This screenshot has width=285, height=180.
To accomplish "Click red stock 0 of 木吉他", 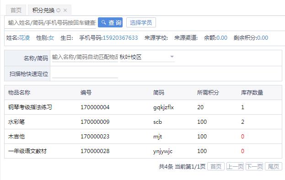I will [x=242, y=137].
